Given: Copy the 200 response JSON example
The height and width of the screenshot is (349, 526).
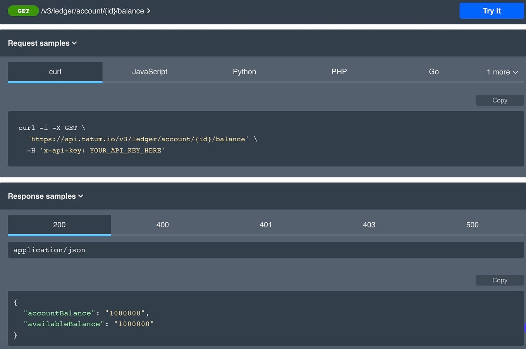Looking at the screenshot, I should 499,280.
